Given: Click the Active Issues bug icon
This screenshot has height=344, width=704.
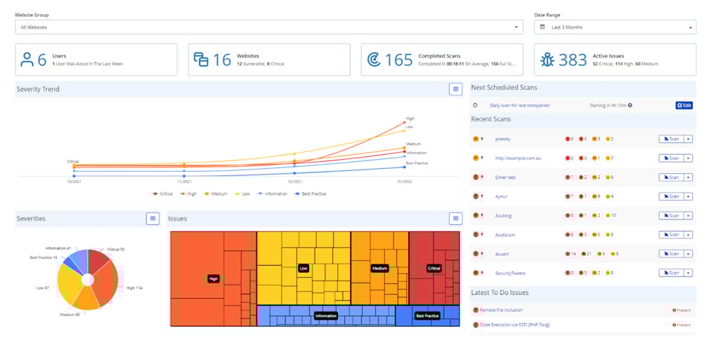Looking at the screenshot, I should [547, 60].
